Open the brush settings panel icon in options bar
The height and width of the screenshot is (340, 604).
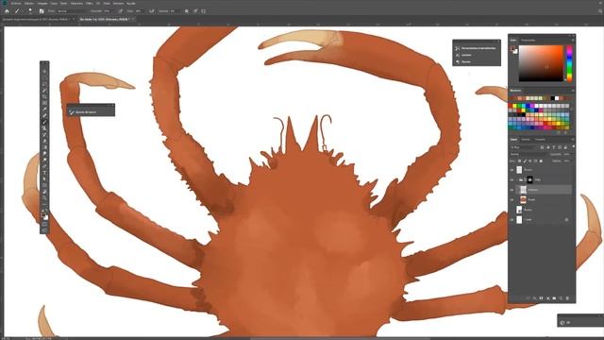pyautogui.click(x=42, y=11)
